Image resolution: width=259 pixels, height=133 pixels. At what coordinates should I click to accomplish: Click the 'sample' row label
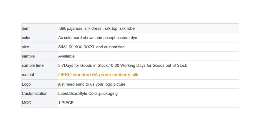[x=28, y=56]
